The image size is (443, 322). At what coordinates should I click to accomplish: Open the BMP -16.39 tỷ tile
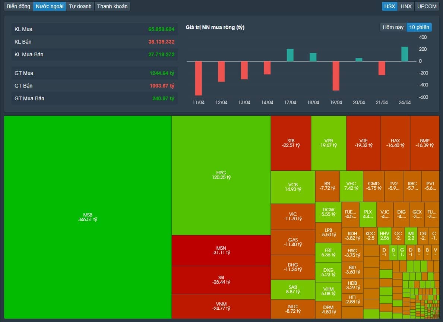pos(425,143)
